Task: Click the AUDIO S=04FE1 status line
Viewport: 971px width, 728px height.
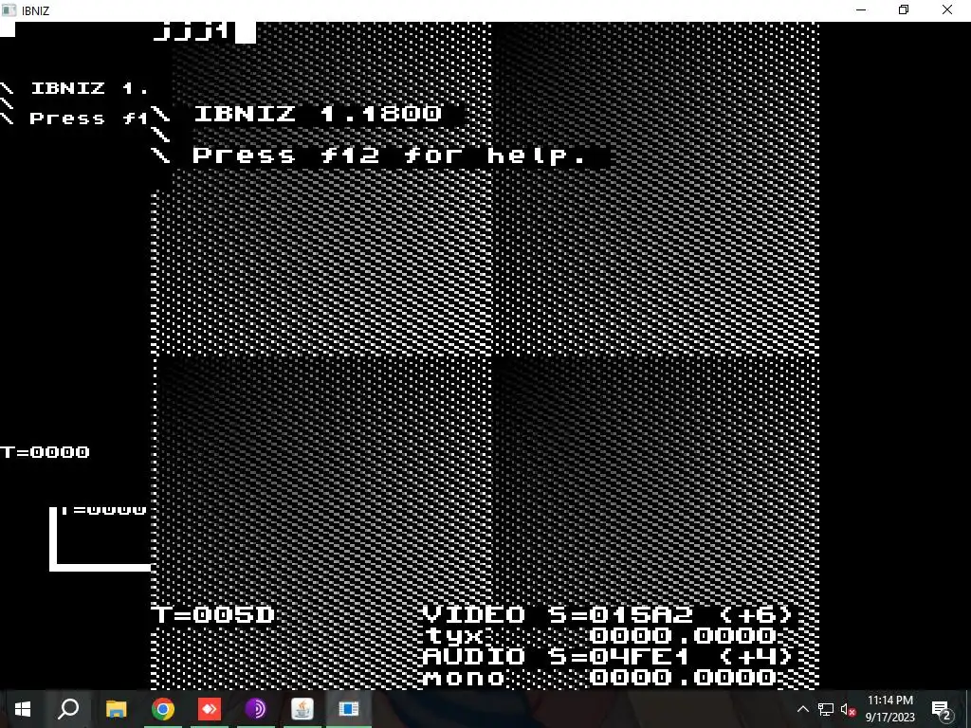Action: 608,656
